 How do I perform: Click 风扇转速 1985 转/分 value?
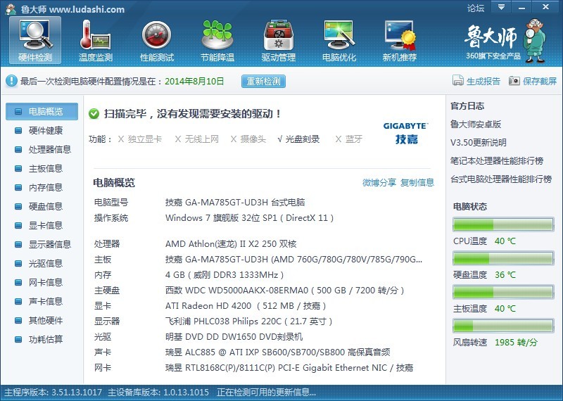[x=516, y=342]
